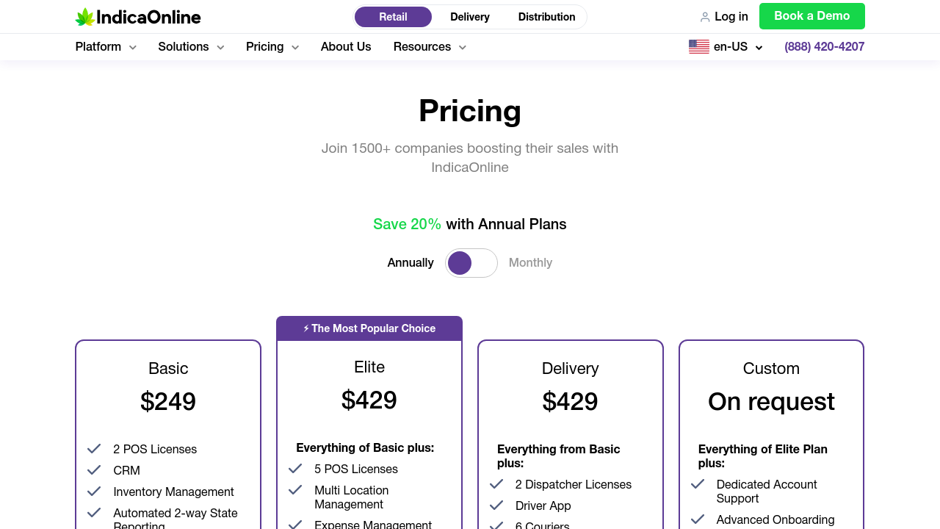The height and width of the screenshot is (529, 940).
Task: Toggle the Annually/Monthly billing switch
Action: [x=471, y=263]
